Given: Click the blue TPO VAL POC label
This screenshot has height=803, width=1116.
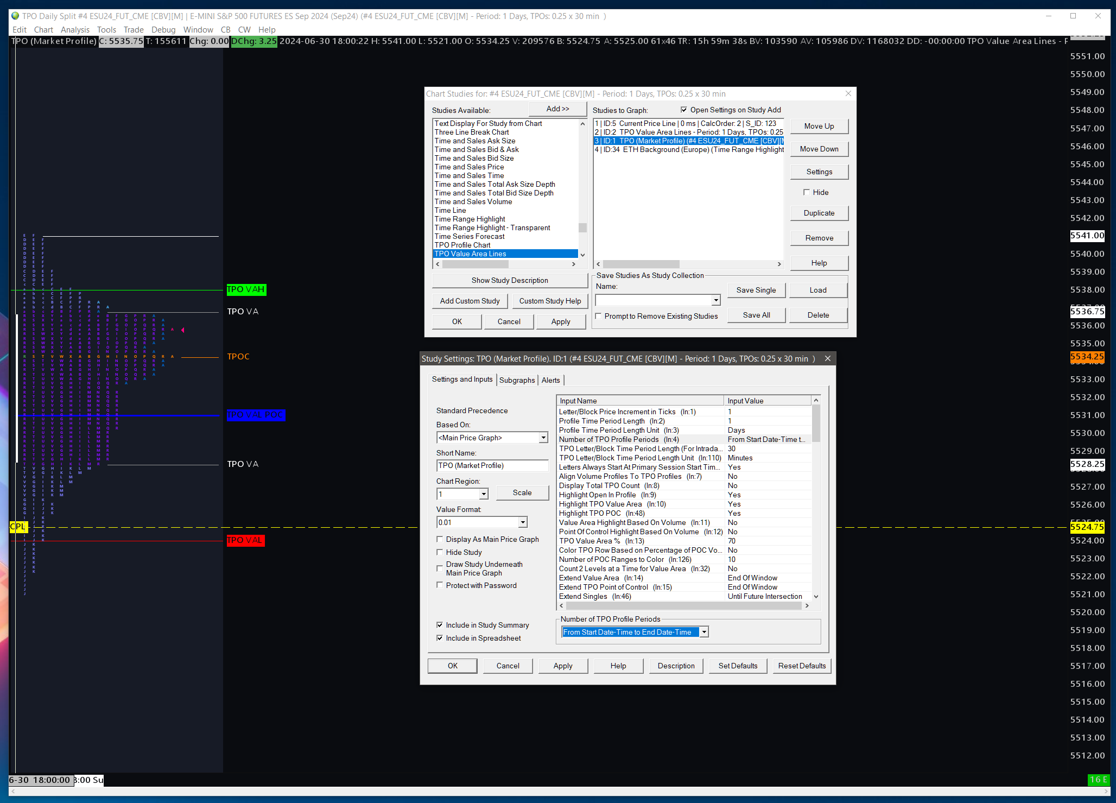Looking at the screenshot, I should tap(255, 415).
